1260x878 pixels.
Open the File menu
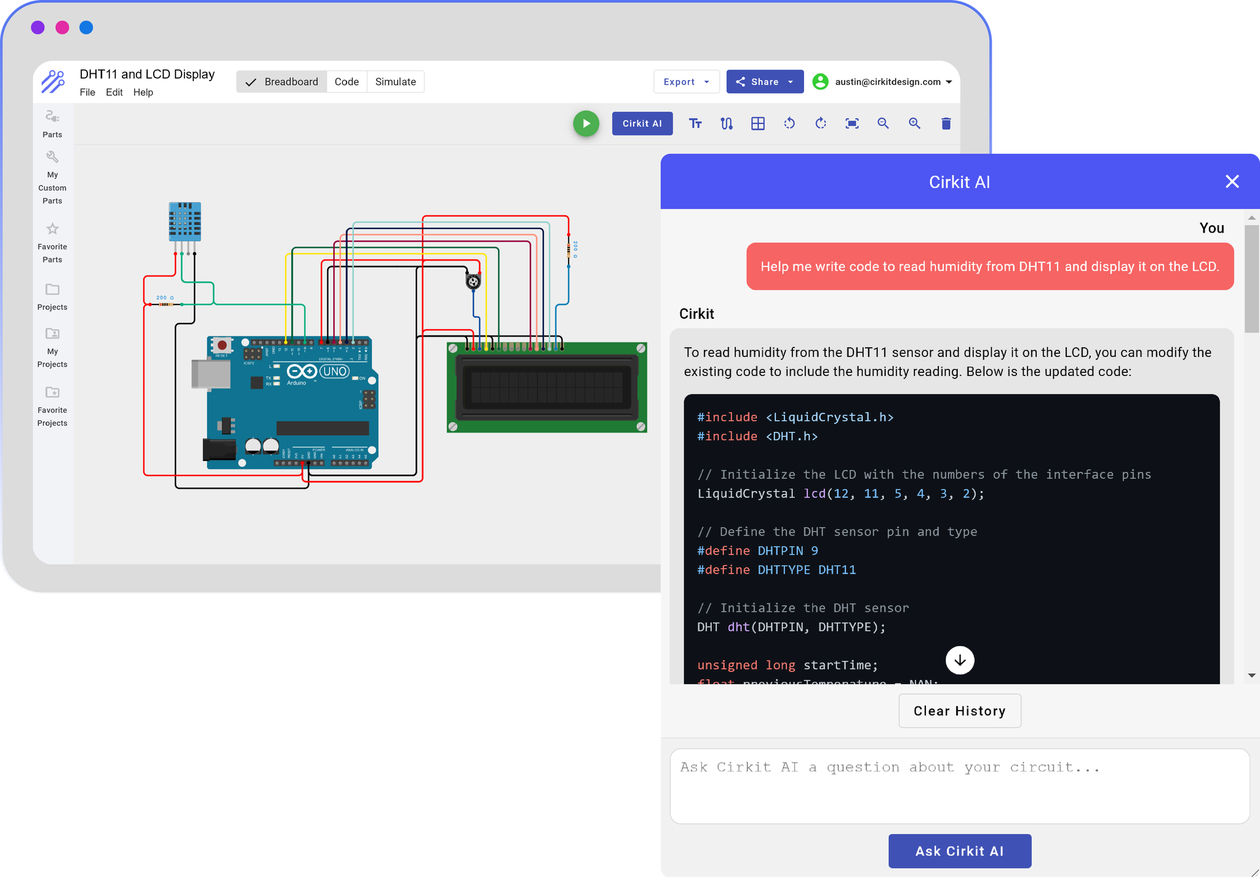coord(87,92)
